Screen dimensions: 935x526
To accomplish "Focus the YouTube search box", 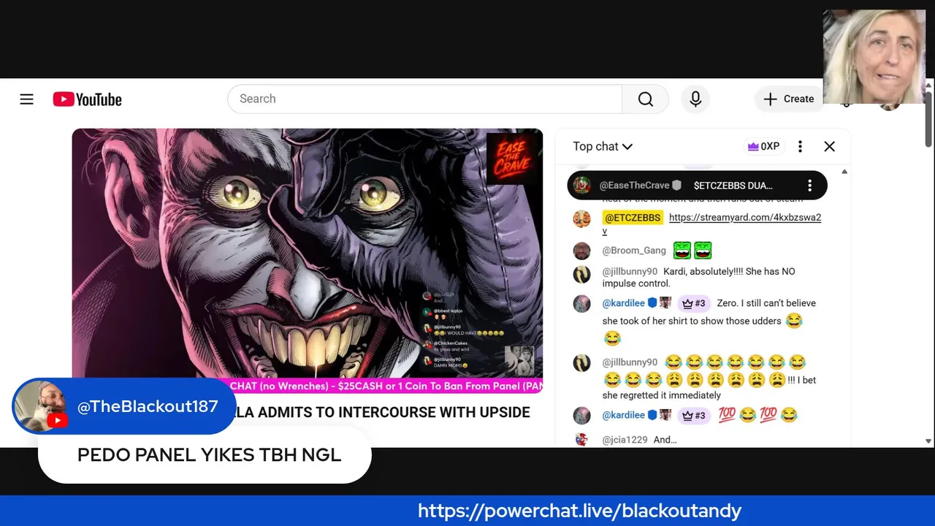I will pyautogui.click(x=425, y=99).
